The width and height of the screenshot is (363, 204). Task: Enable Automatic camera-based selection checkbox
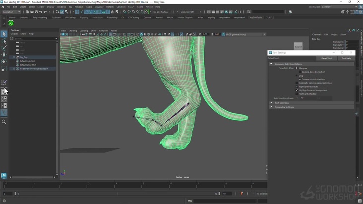297,83
